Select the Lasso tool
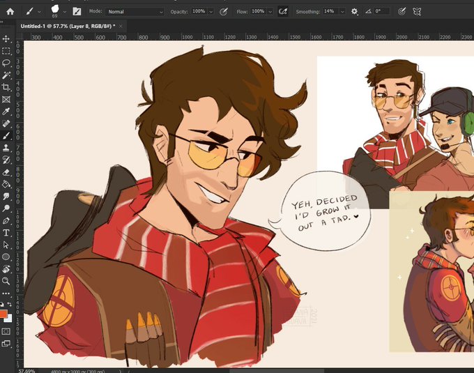 pyautogui.click(x=6, y=63)
